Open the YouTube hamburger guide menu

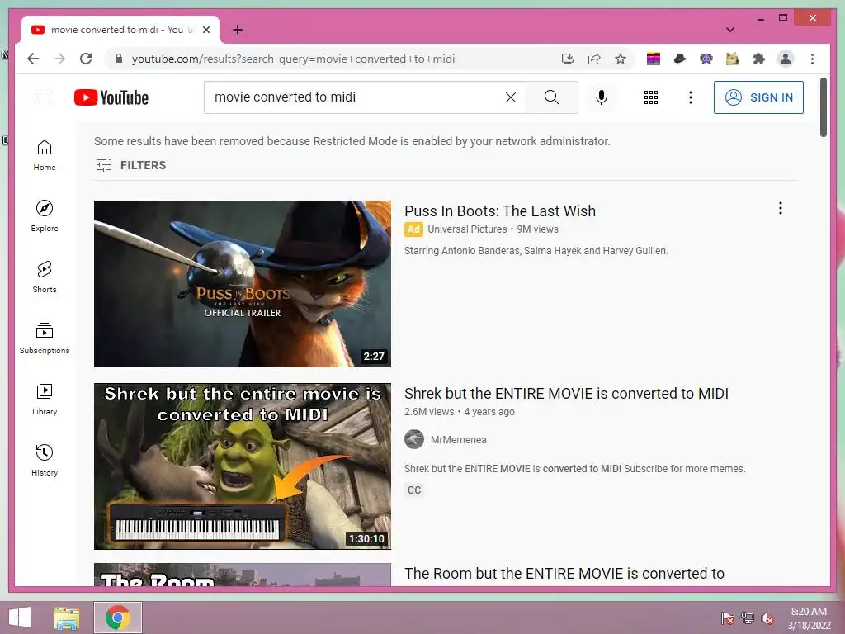click(x=45, y=97)
